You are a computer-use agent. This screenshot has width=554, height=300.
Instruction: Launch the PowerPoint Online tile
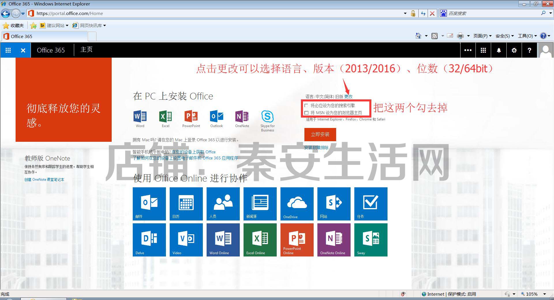click(x=297, y=240)
